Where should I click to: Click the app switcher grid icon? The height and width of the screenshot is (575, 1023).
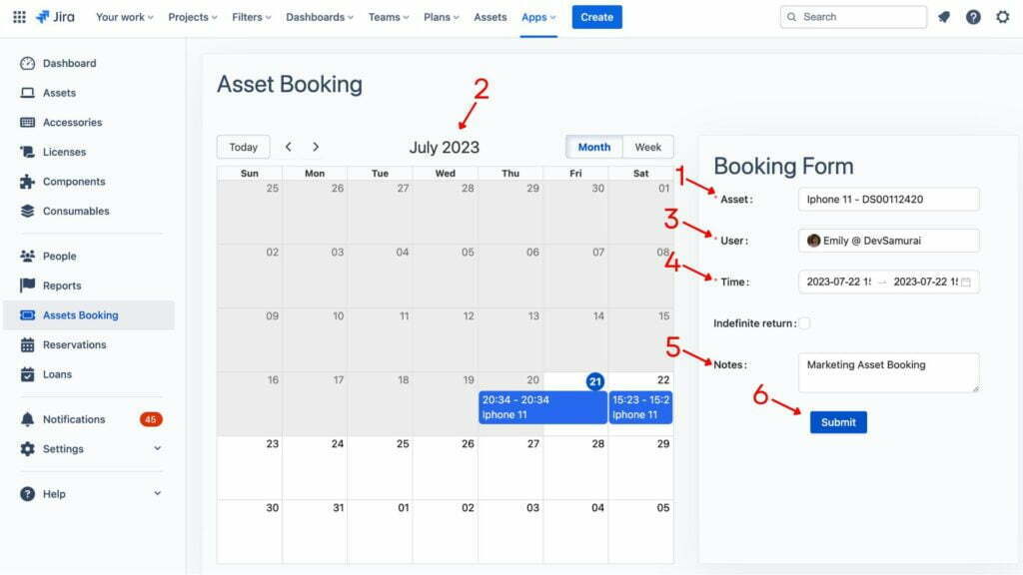click(18, 16)
